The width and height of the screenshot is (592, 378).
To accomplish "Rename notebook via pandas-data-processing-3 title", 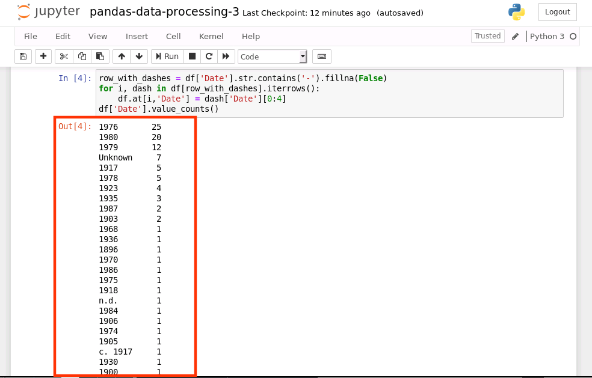I will (164, 12).
